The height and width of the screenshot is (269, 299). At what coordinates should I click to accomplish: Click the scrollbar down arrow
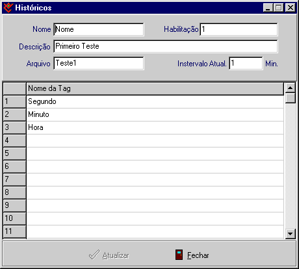290,234
